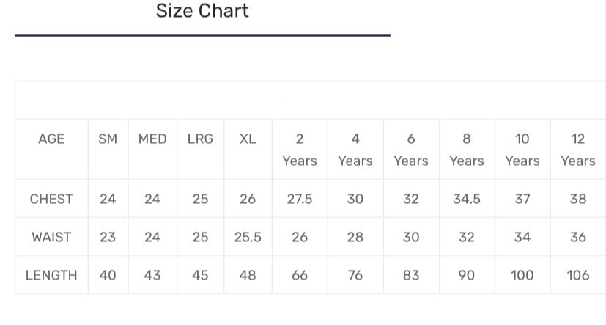Click the 25.5 waist measurement cell
606x325 pixels.
click(248, 237)
